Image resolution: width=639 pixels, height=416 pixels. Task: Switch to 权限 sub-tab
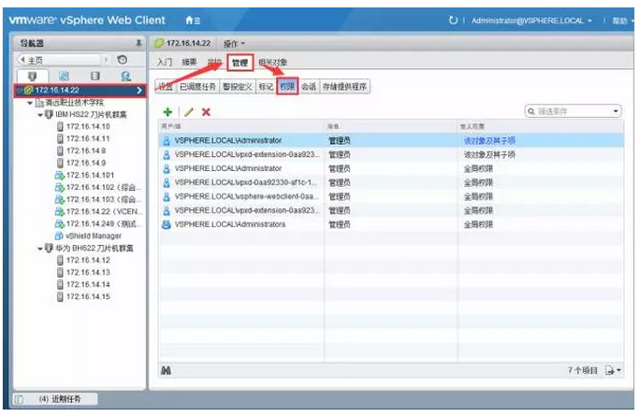point(287,86)
